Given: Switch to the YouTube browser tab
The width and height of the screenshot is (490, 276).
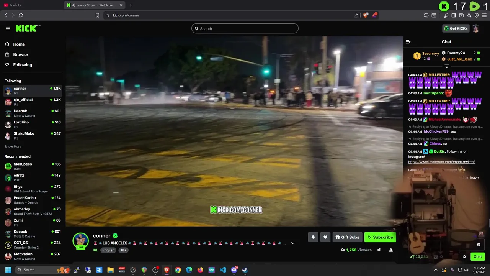Looking at the screenshot, I should click(31, 5).
